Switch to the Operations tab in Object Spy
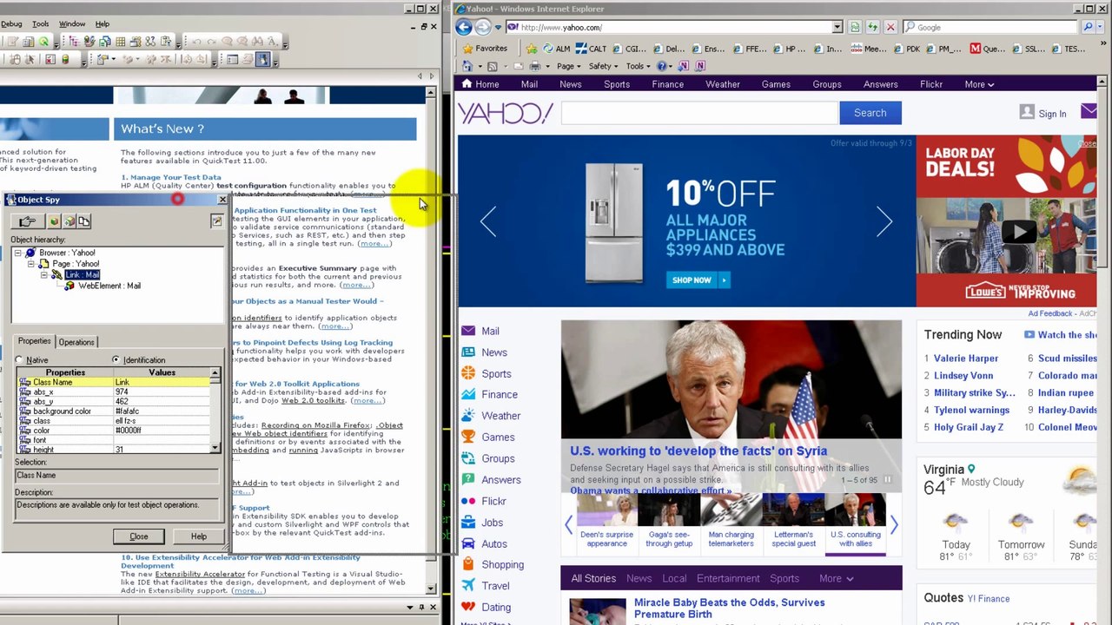The height and width of the screenshot is (625, 1112). tap(76, 342)
